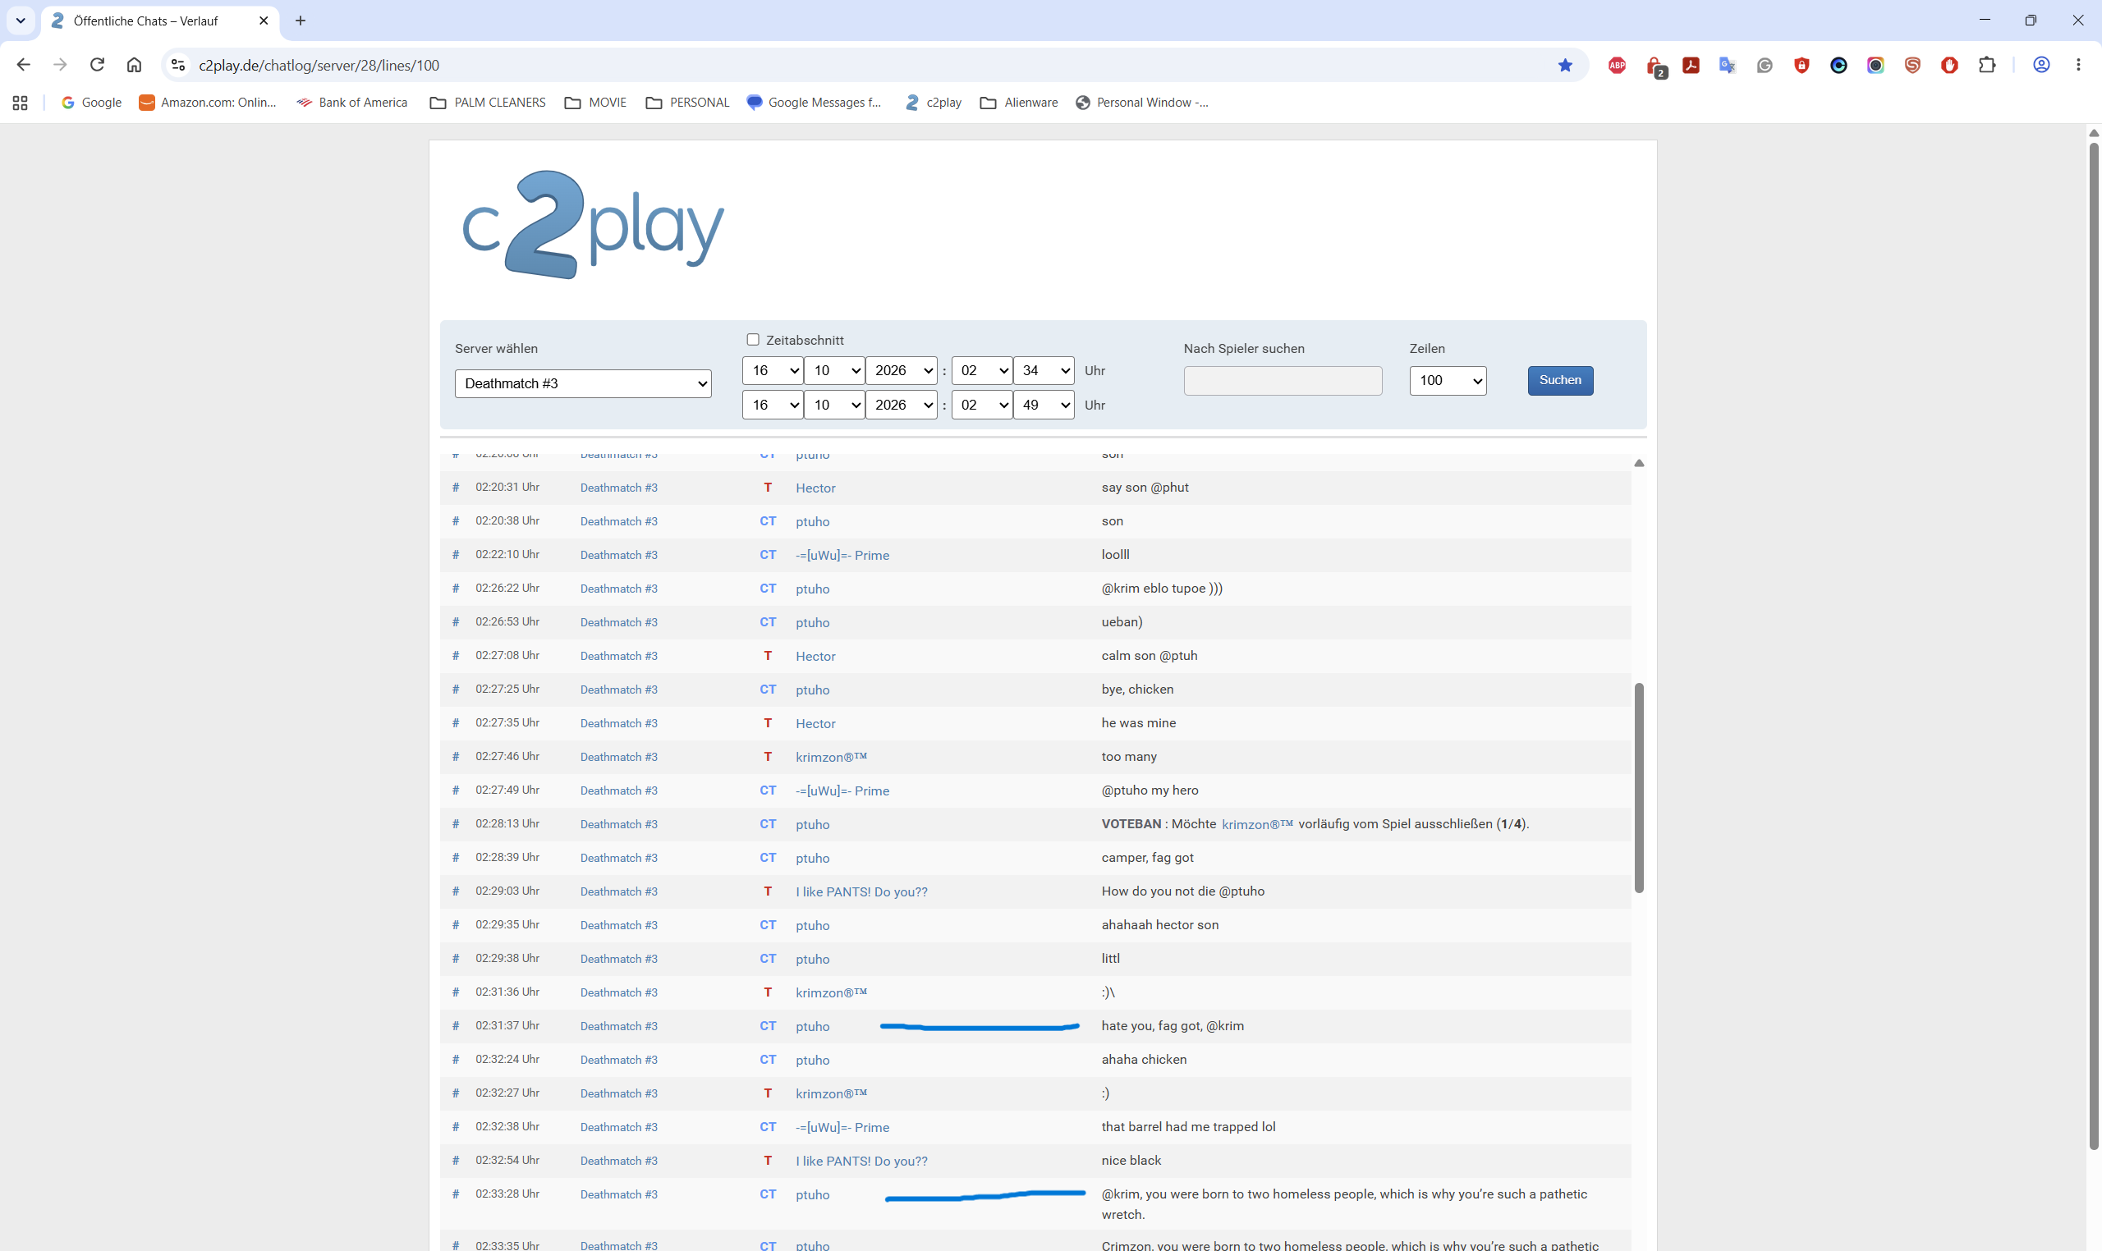Open a new browser tab

[x=301, y=21]
